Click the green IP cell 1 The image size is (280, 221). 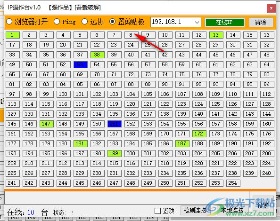tap(13, 35)
